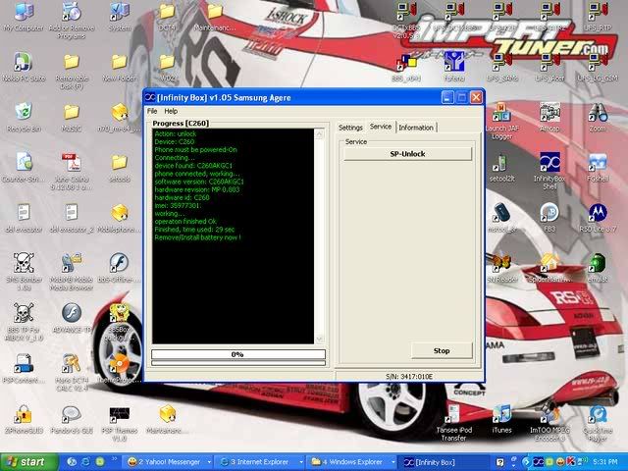Click the Stop button

(442, 350)
